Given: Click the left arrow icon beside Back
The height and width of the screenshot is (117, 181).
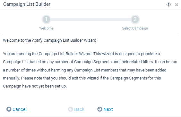Looking at the screenshot, I should (x=71, y=109).
